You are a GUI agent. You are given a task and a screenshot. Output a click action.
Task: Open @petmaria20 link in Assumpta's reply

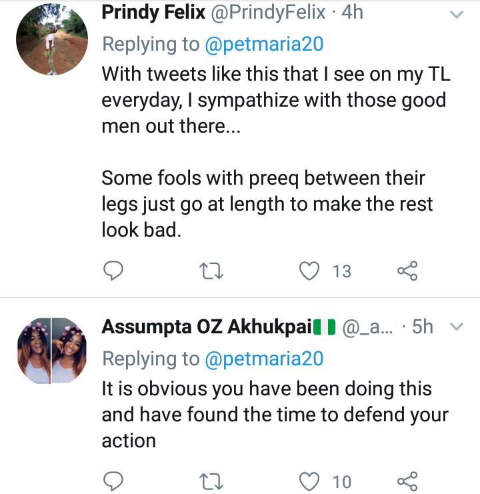point(264,359)
